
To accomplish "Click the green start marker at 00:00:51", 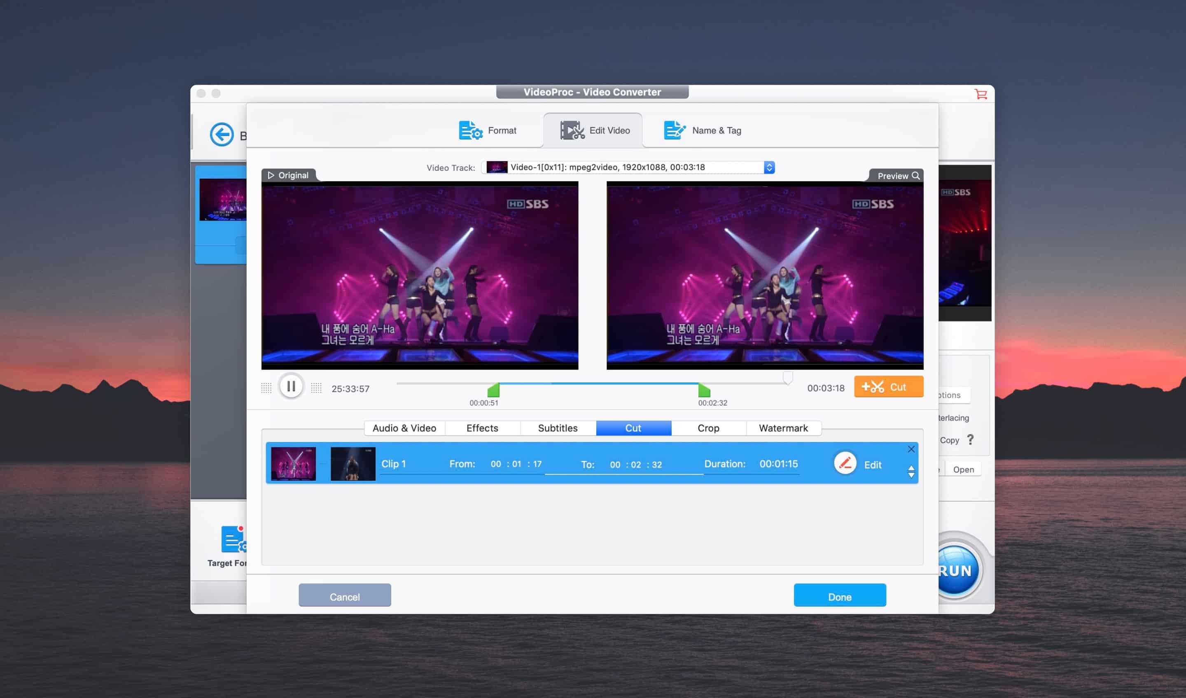I will pos(493,391).
